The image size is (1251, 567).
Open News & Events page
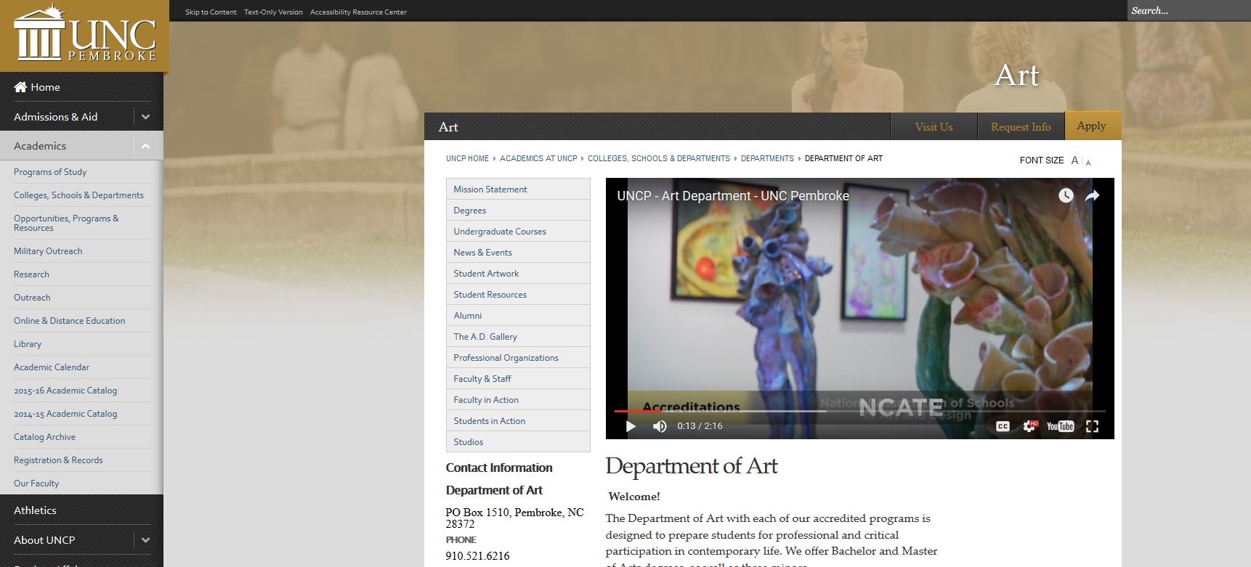click(x=518, y=252)
